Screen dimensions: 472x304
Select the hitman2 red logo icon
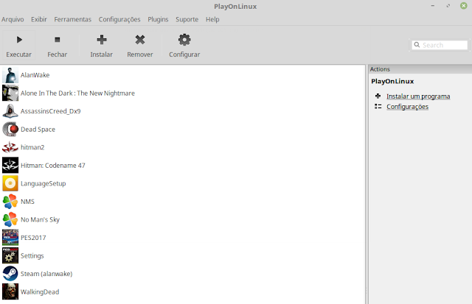click(10, 147)
